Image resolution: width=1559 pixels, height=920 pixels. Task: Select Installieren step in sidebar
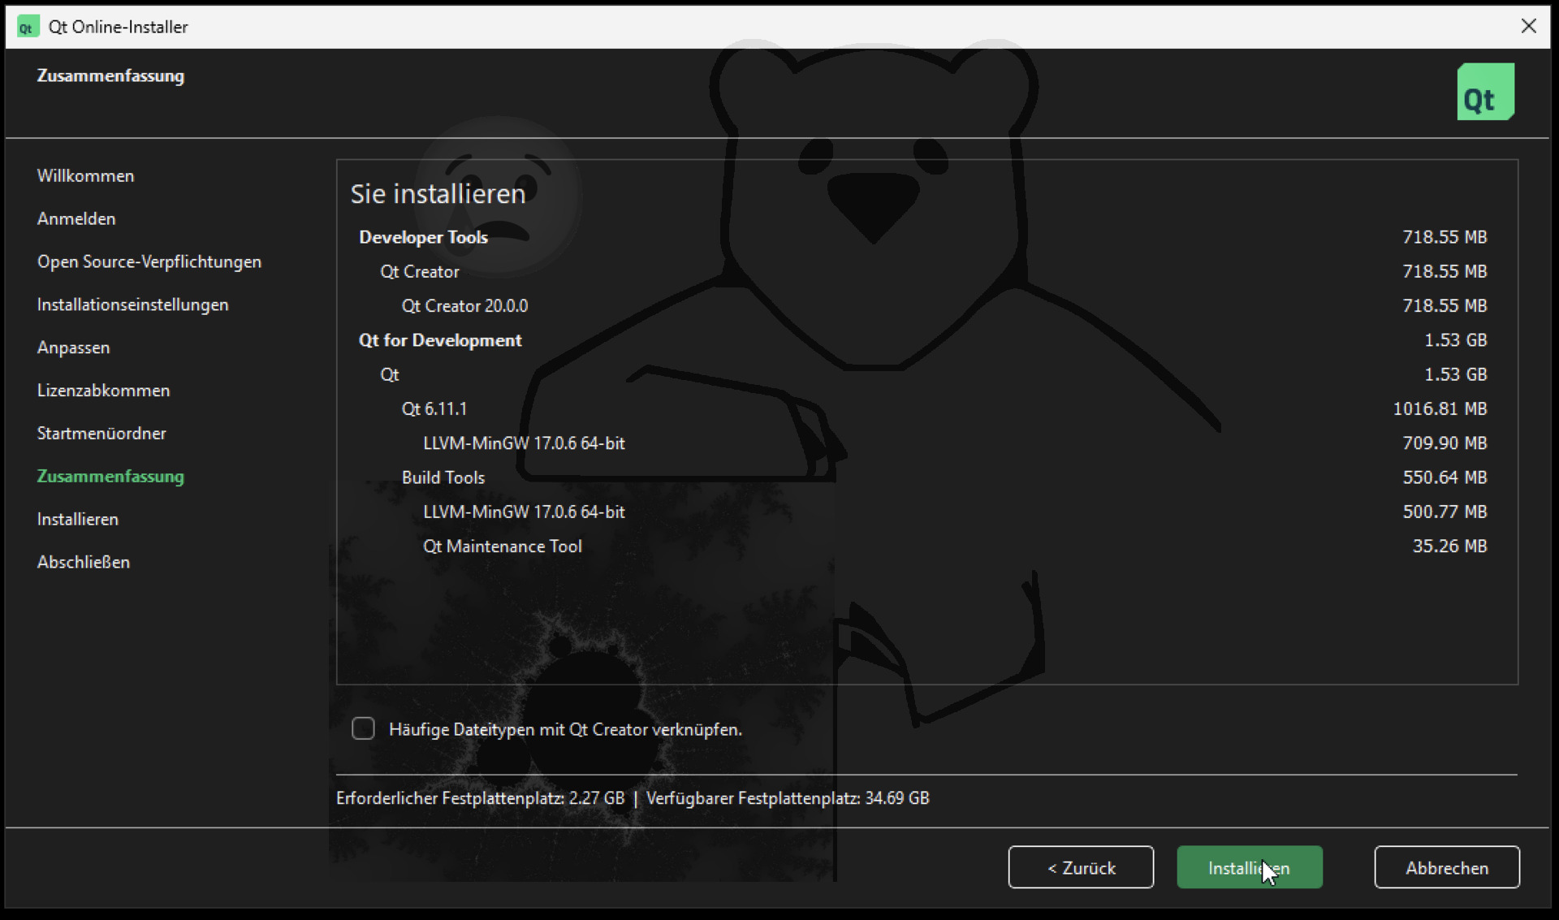(77, 520)
